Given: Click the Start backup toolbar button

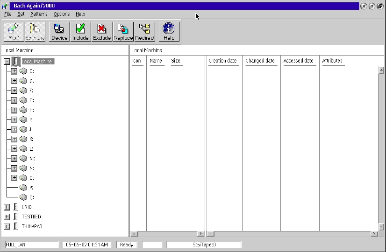Looking at the screenshot, I should click(x=14, y=31).
